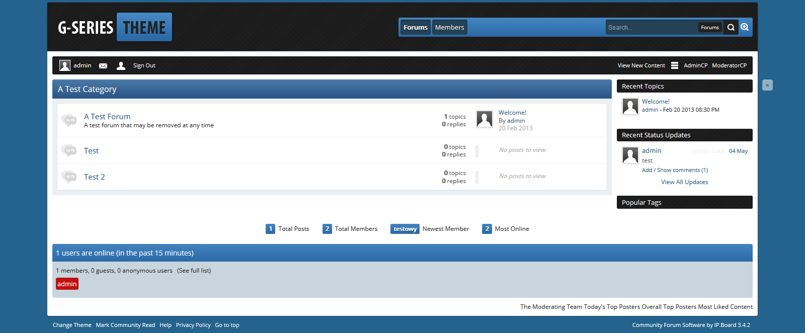Open newest member testowy badge
The height and width of the screenshot is (333, 805).
(405, 229)
